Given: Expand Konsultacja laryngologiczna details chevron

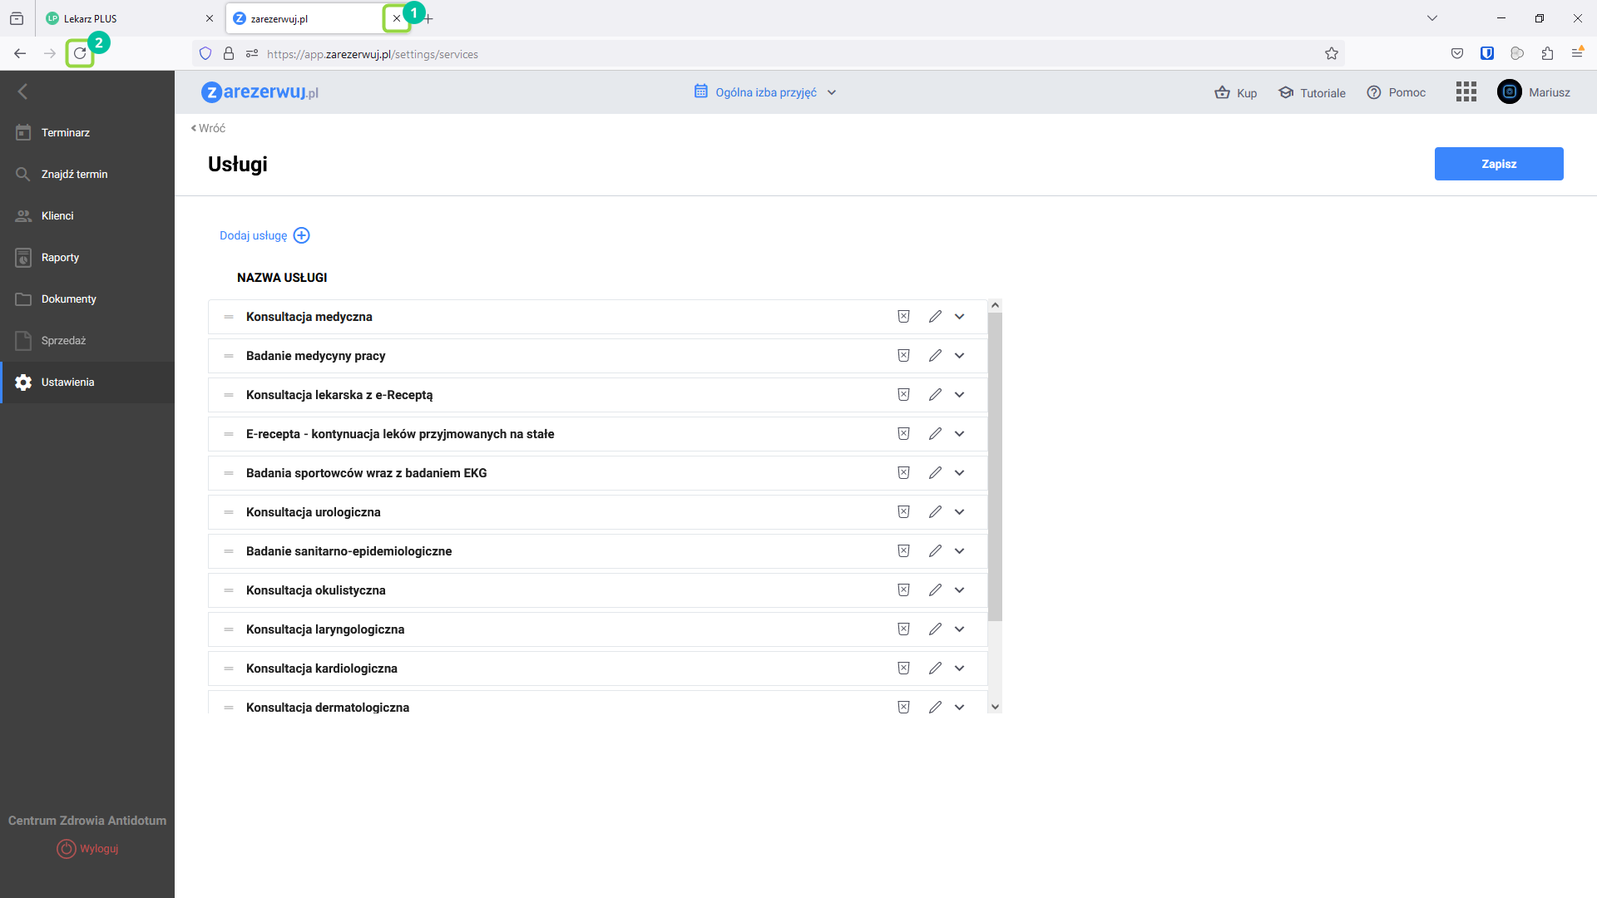Looking at the screenshot, I should pyautogui.click(x=960, y=629).
